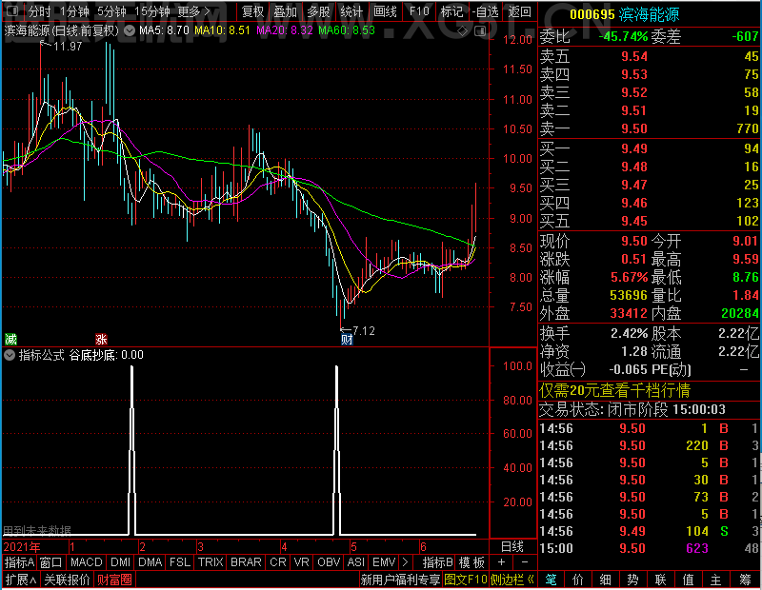Toggle the chart layout icon next to the diamond

click(480, 31)
